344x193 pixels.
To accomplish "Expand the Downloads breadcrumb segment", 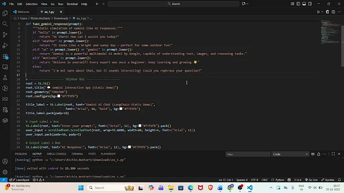I will (x=61, y=18).
